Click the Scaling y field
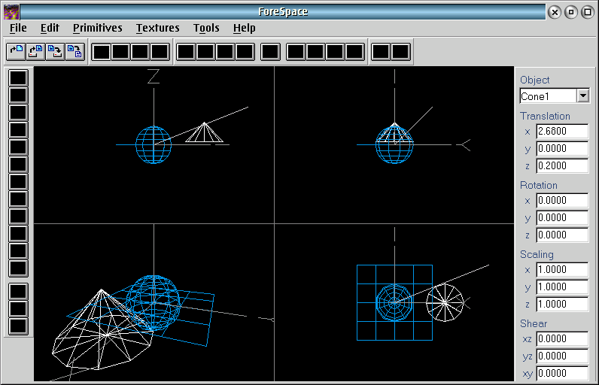The image size is (599, 385). tap(562, 287)
